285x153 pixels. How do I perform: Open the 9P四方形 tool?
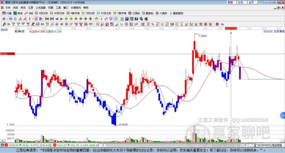57,13
